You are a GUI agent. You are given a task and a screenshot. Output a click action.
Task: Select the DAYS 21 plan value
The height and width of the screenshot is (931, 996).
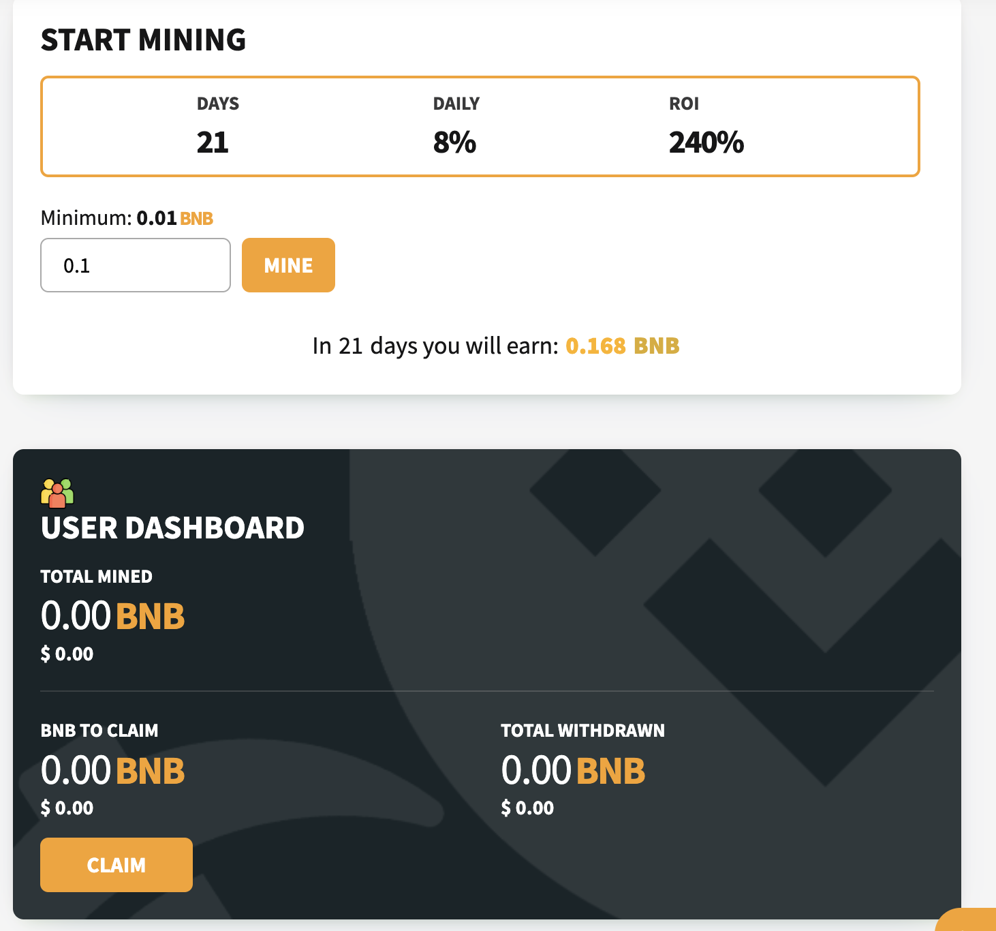(213, 142)
